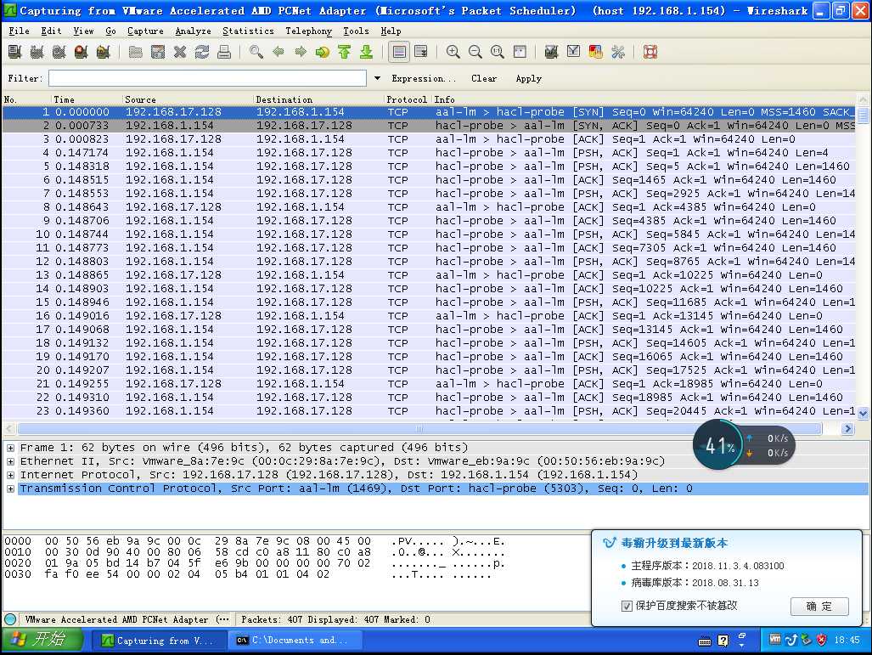Save the capture file icon
The width and height of the screenshot is (872, 655).
pos(157,53)
